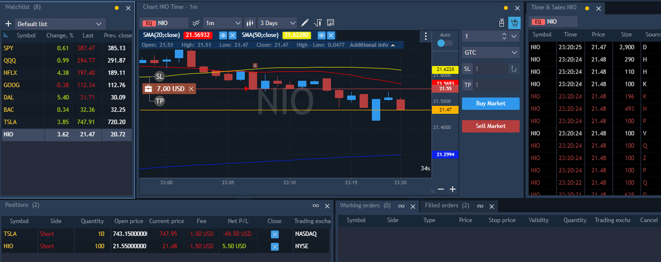Toggle the Auto scale switch
The height and width of the screenshot is (262, 661).
click(x=445, y=43)
